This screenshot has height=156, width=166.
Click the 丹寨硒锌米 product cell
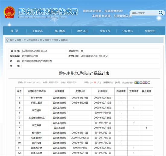[37, 138]
